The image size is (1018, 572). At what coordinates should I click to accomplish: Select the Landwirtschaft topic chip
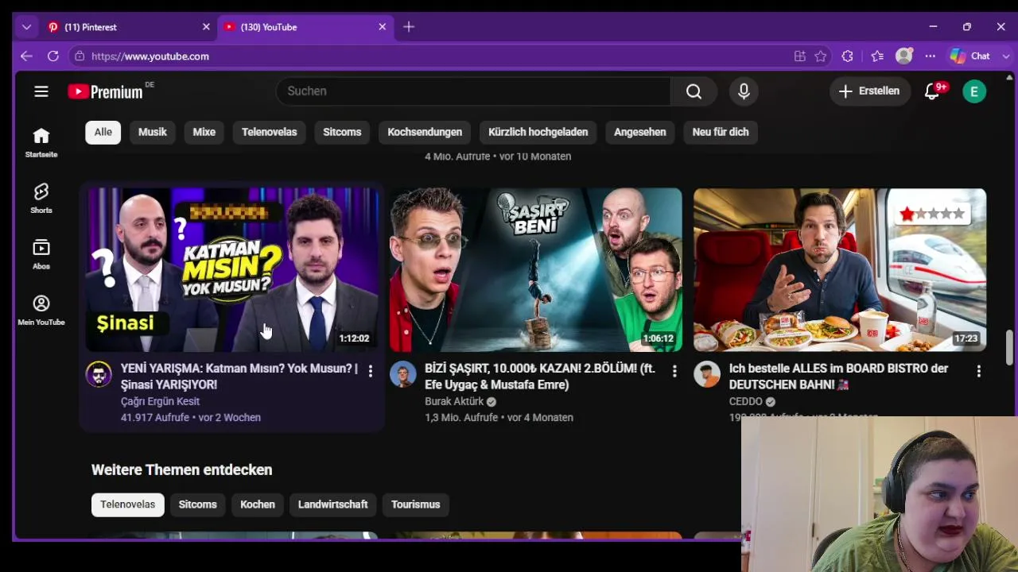332,504
